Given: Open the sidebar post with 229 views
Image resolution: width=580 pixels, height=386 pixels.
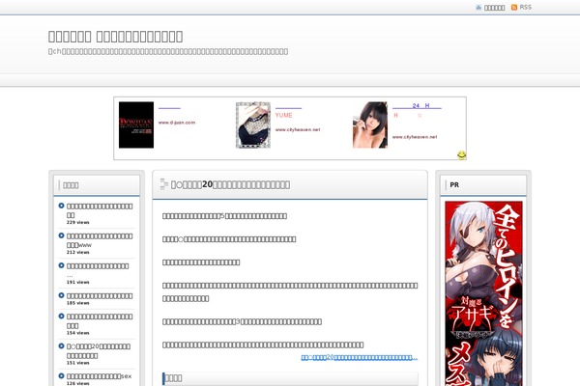Looking at the screenshot, I should 100,210.
